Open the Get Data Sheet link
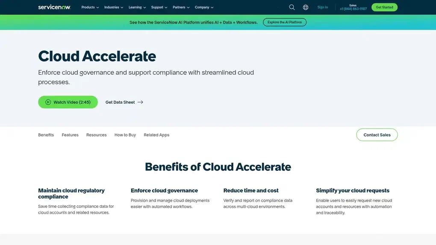The image size is (436, 245). click(124, 102)
